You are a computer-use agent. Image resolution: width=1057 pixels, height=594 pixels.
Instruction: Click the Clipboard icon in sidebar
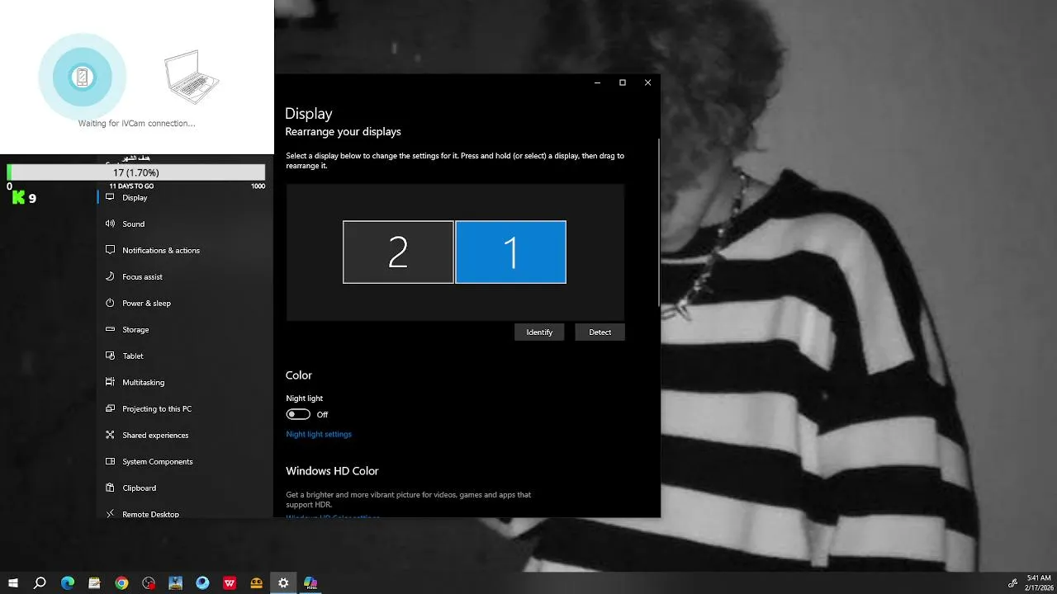[x=110, y=488]
